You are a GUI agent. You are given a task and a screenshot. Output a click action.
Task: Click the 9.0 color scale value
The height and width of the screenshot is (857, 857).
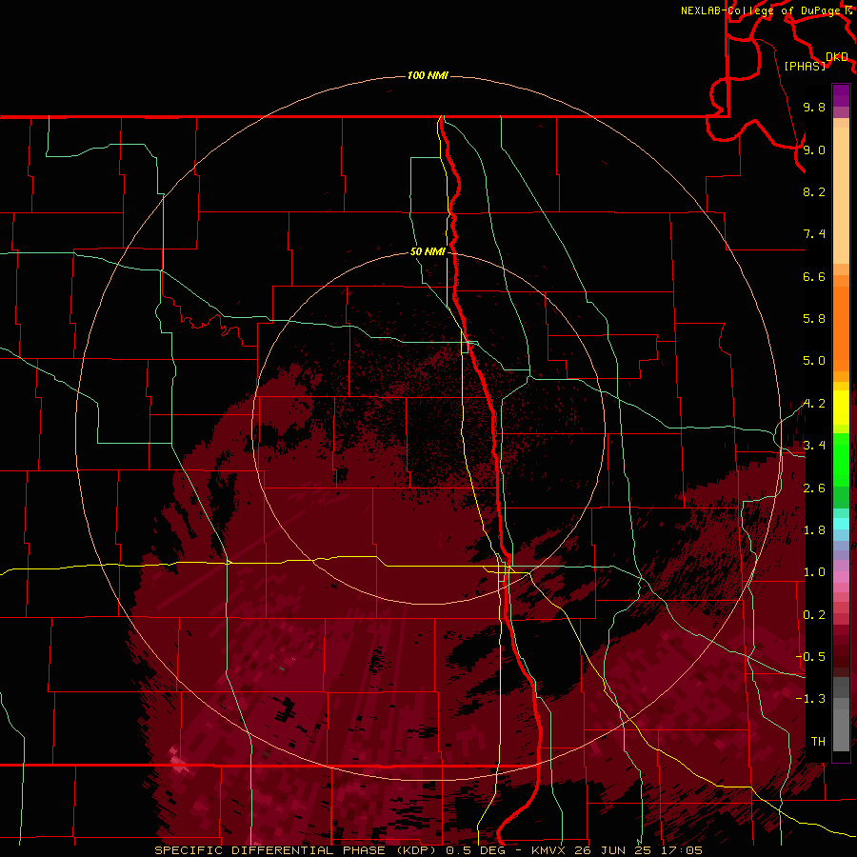pyautogui.click(x=814, y=149)
